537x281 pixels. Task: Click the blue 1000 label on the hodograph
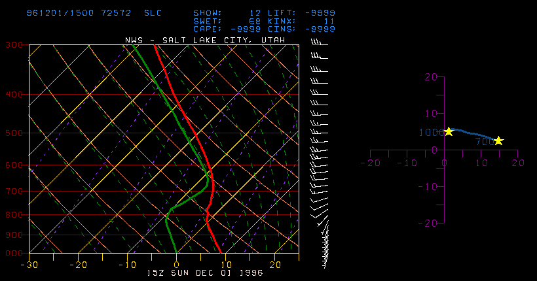(x=432, y=133)
